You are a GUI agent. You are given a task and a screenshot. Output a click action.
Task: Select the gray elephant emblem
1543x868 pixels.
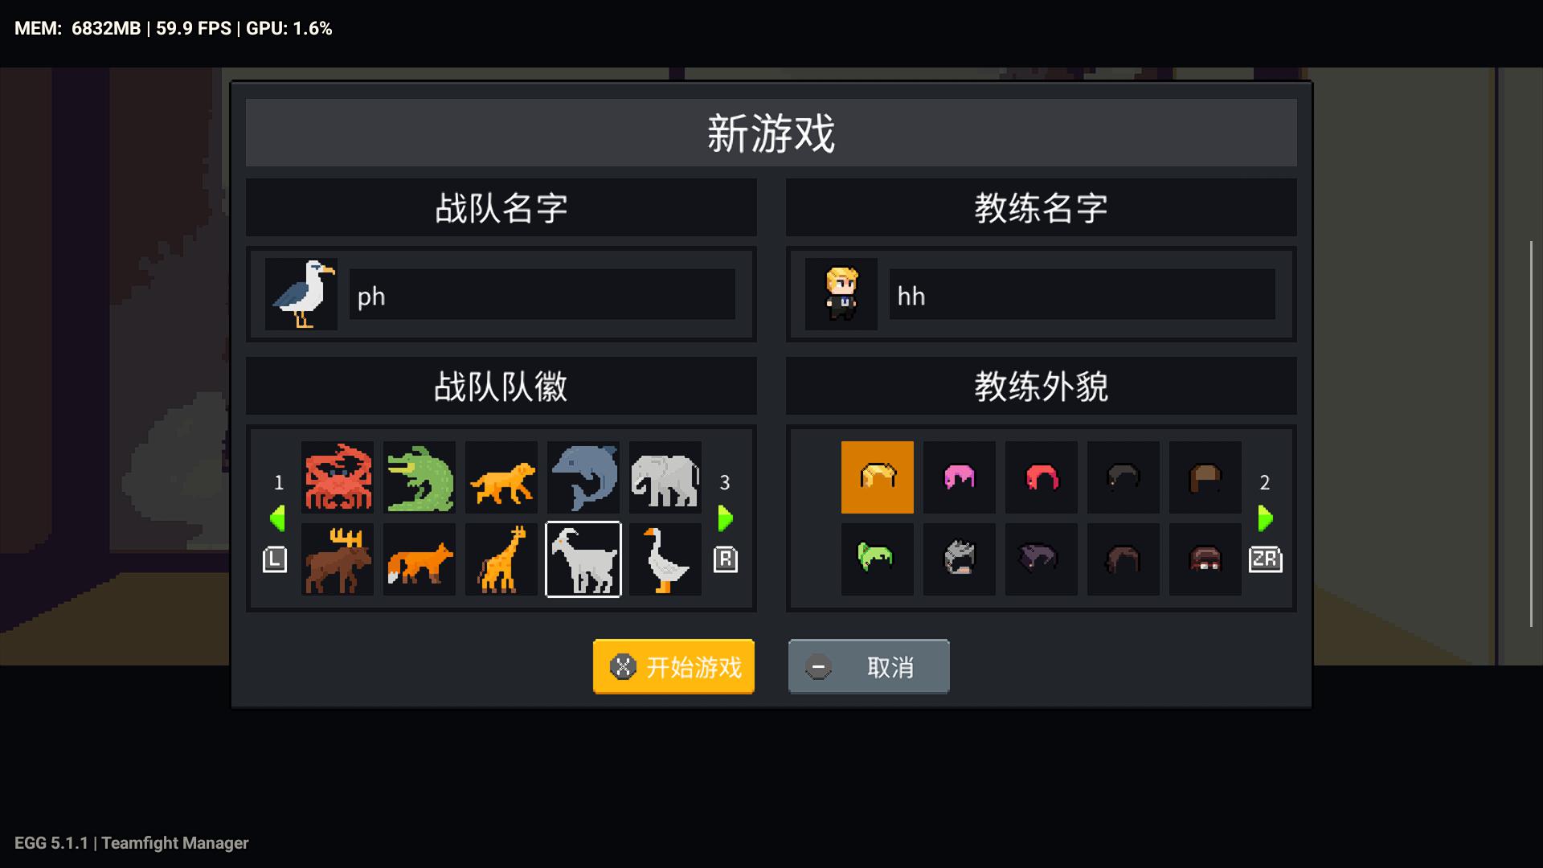(665, 477)
